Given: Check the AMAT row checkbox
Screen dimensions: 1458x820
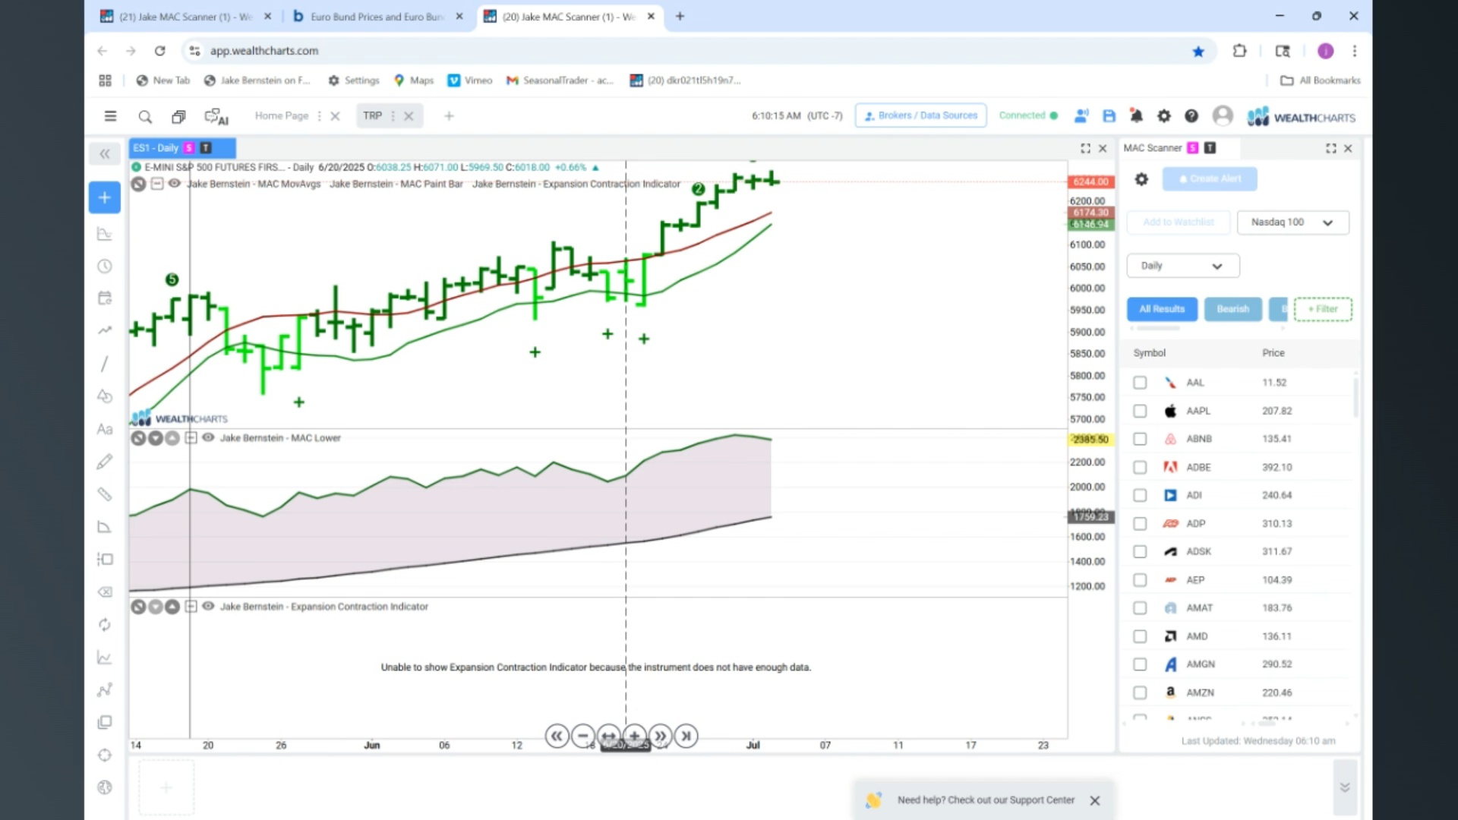Looking at the screenshot, I should coord(1140,608).
